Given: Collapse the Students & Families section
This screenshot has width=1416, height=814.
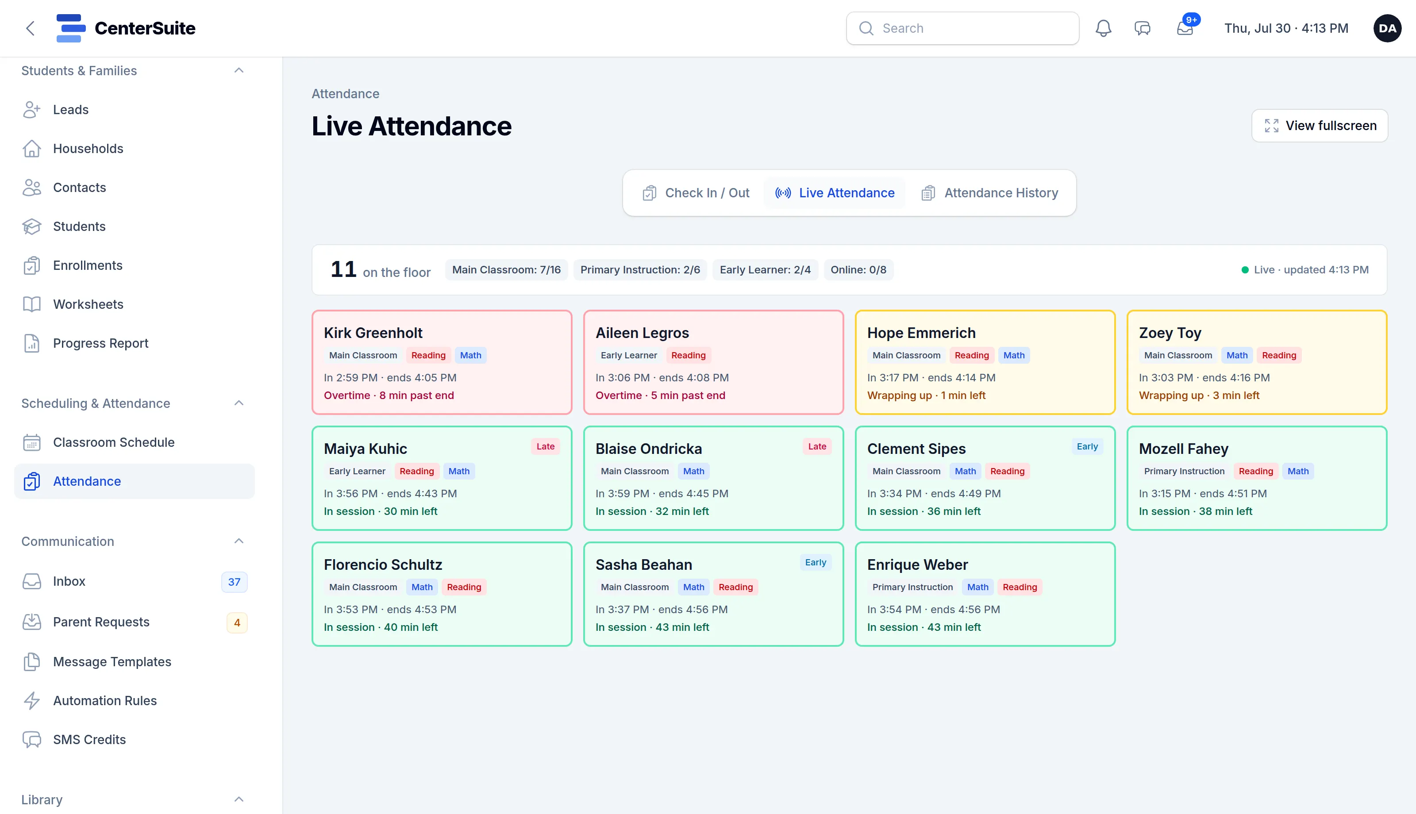Looking at the screenshot, I should tap(239, 70).
